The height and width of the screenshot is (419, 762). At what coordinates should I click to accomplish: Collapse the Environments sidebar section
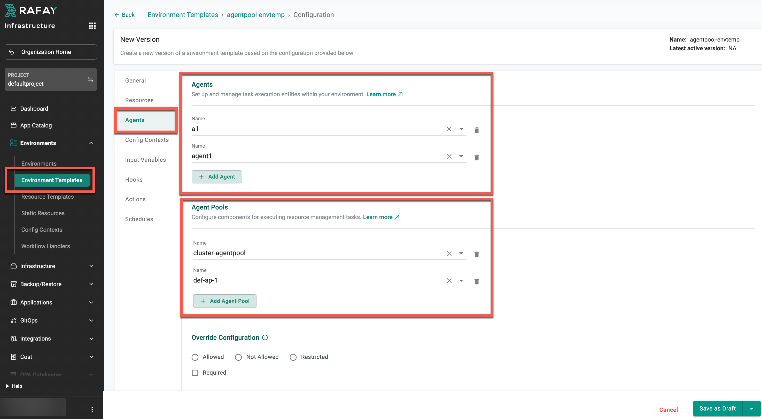pyautogui.click(x=91, y=143)
